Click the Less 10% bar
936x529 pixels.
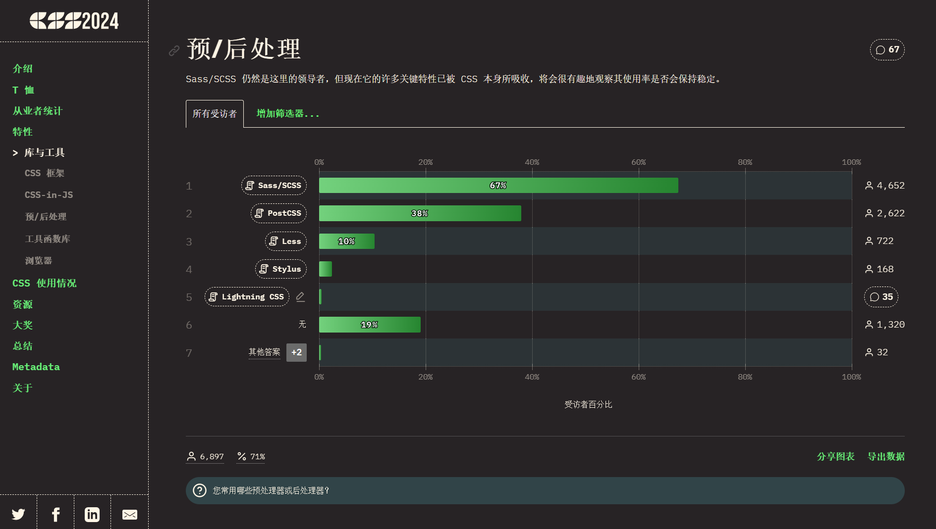(x=347, y=241)
